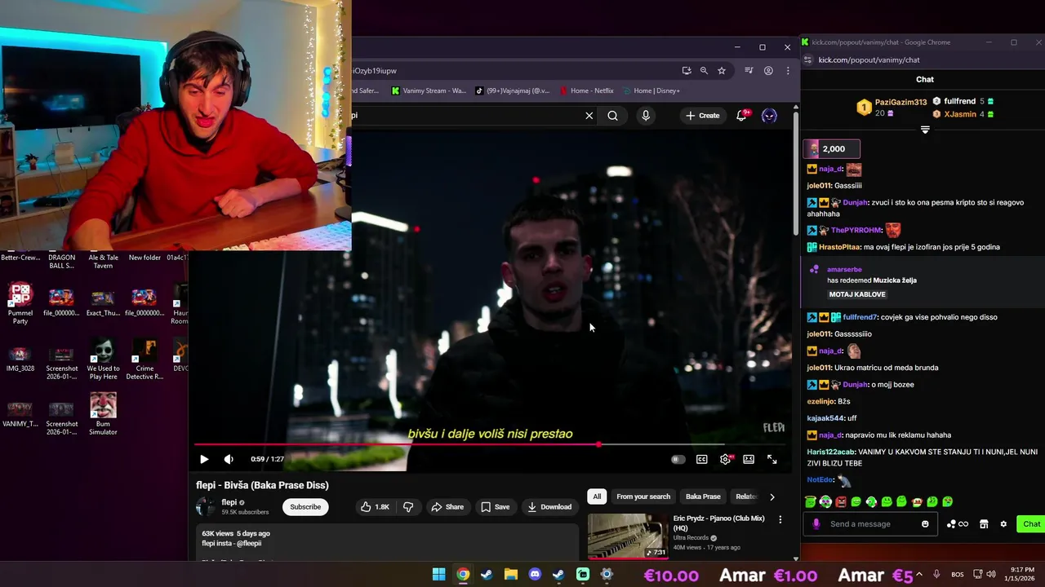Open the flepi channel name link
This screenshot has height=587, width=1045.
pyautogui.click(x=229, y=502)
